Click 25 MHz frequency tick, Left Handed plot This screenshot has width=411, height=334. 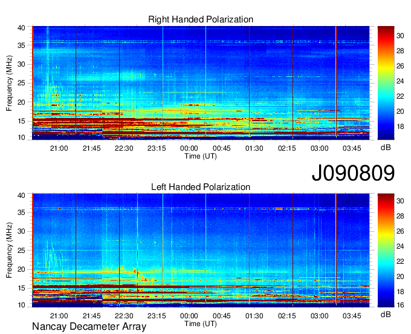tap(21, 250)
